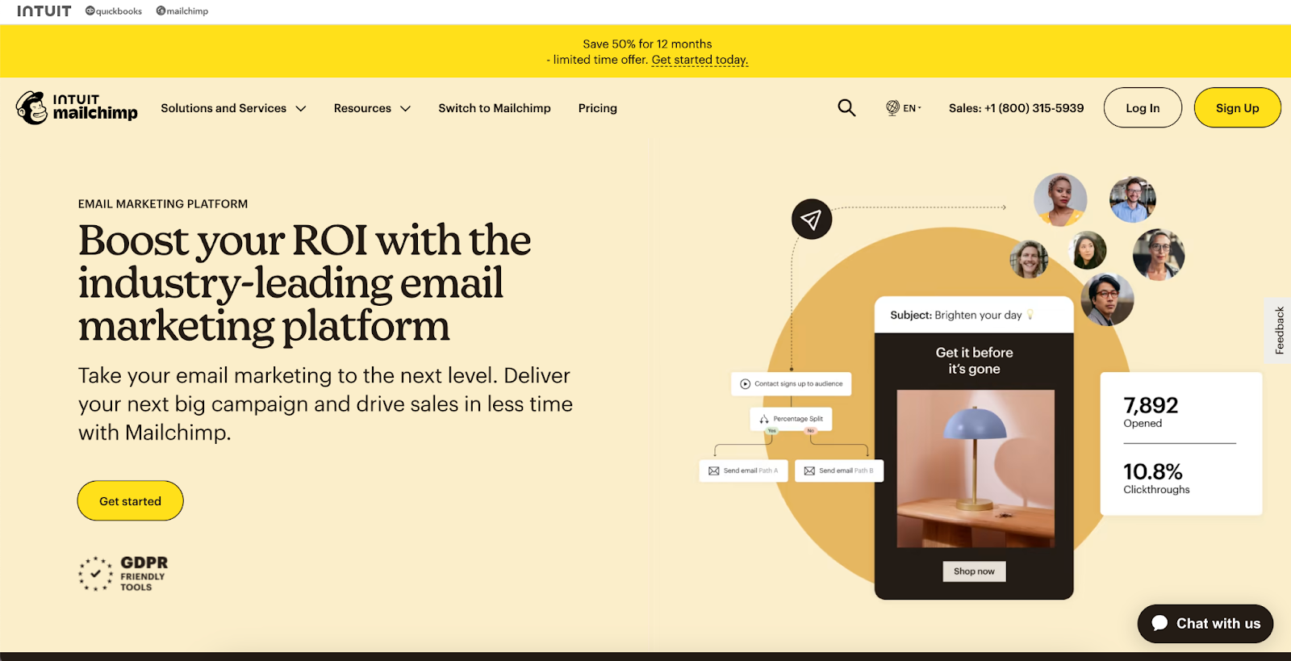Click the EMAIL MARKETING PLATFORM label
The image size is (1291, 661).
click(163, 204)
